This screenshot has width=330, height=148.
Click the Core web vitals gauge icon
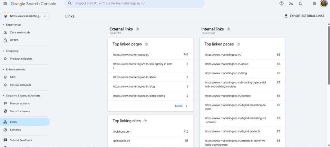point(5,32)
